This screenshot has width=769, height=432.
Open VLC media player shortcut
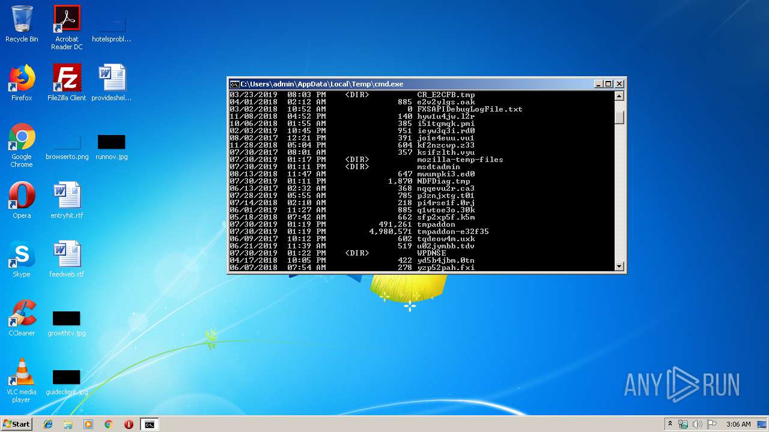[x=22, y=380]
